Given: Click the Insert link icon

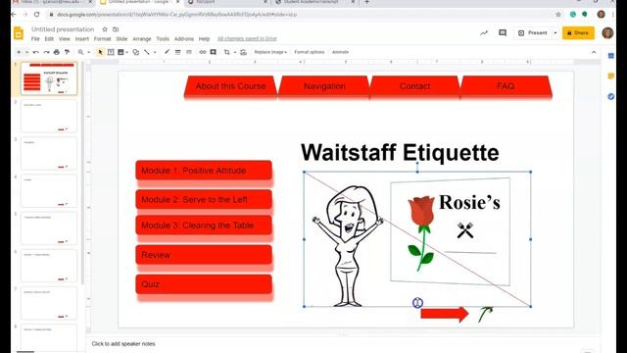Looking at the screenshot, I should (203, 52).
